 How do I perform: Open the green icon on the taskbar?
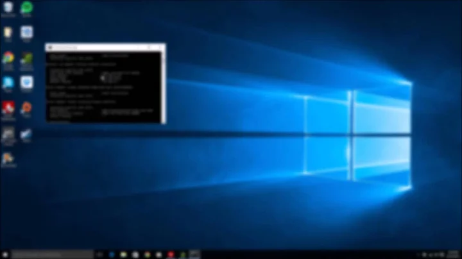pyautogui.click(x=183, y=255)
